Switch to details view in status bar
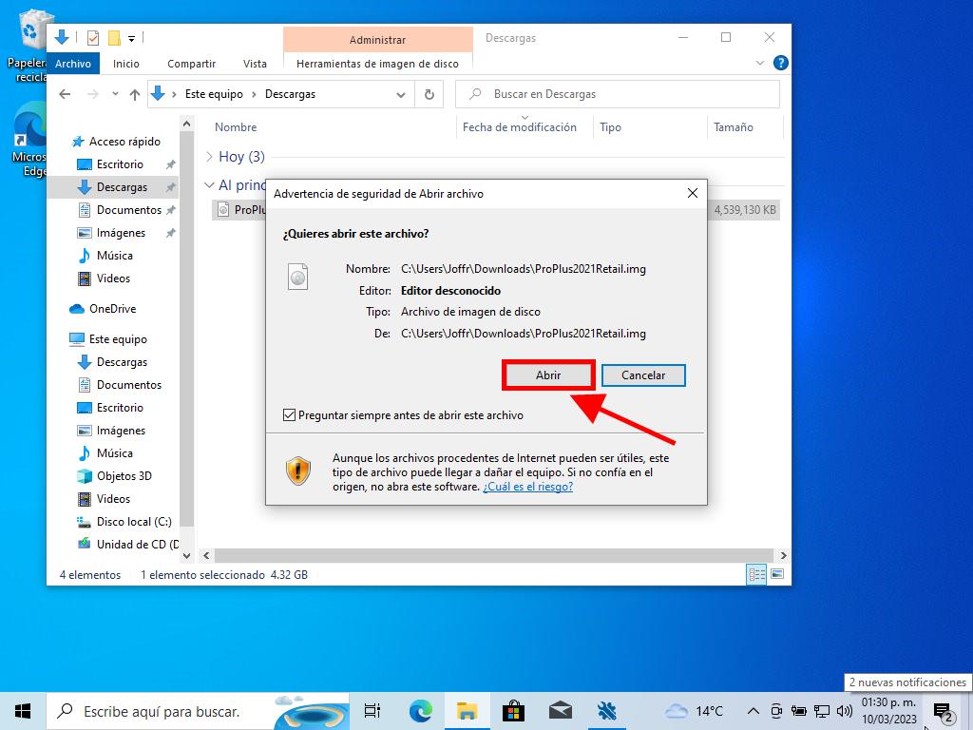This screenshot has width=973, height=730. click(757, 574)
